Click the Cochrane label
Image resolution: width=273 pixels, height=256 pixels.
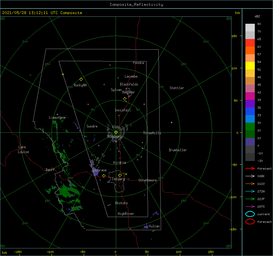99,170
